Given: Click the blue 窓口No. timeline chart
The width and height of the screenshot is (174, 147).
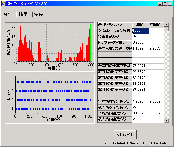Looking at the screenshot, I should pos(54,95).
